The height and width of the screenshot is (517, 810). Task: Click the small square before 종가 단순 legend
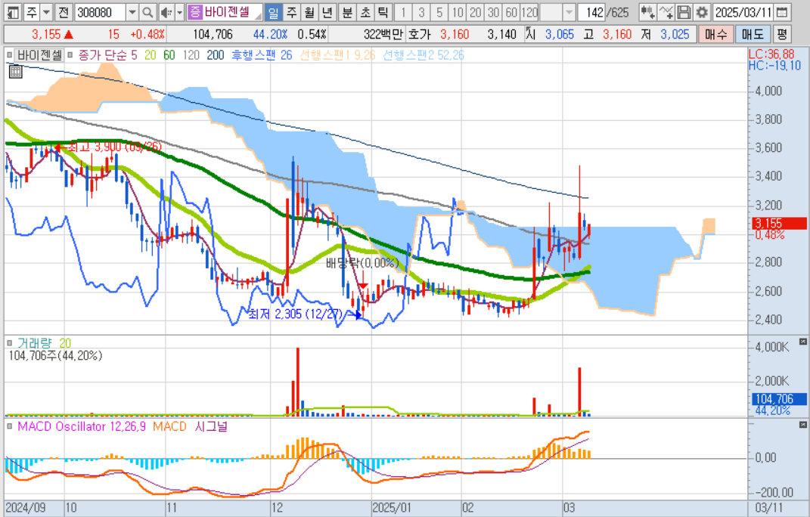71,54
